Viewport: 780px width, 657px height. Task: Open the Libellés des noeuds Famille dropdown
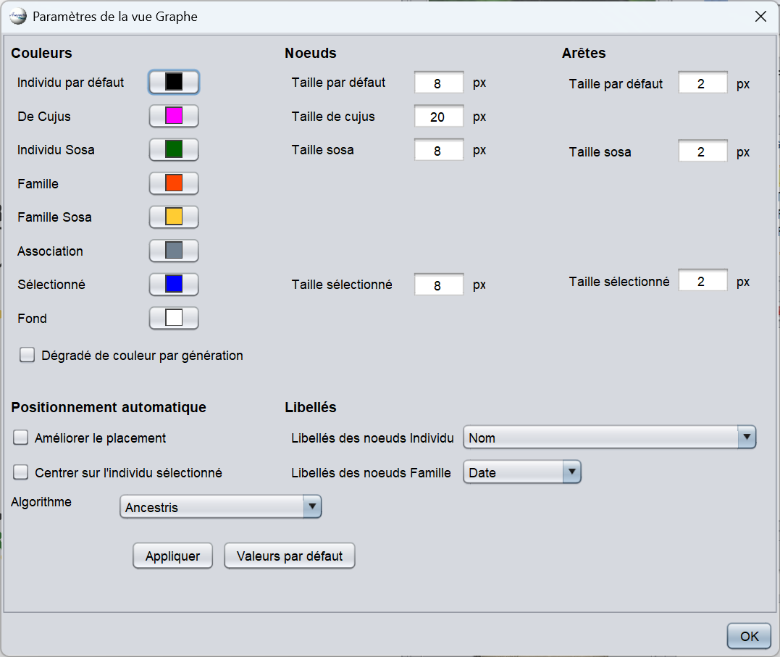pyautogui.click(x=521, y=472)
